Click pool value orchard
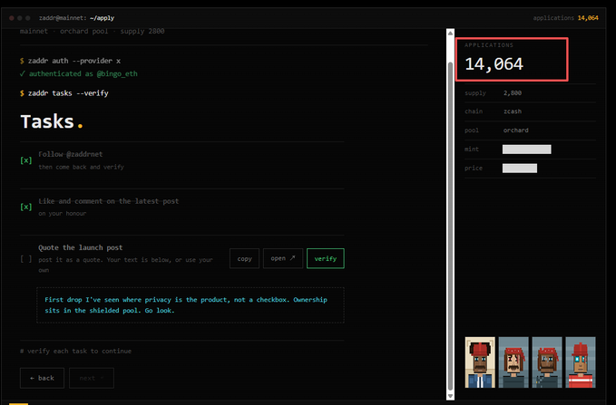The height and width of the screenshot is (405, 616). point(516,130)
